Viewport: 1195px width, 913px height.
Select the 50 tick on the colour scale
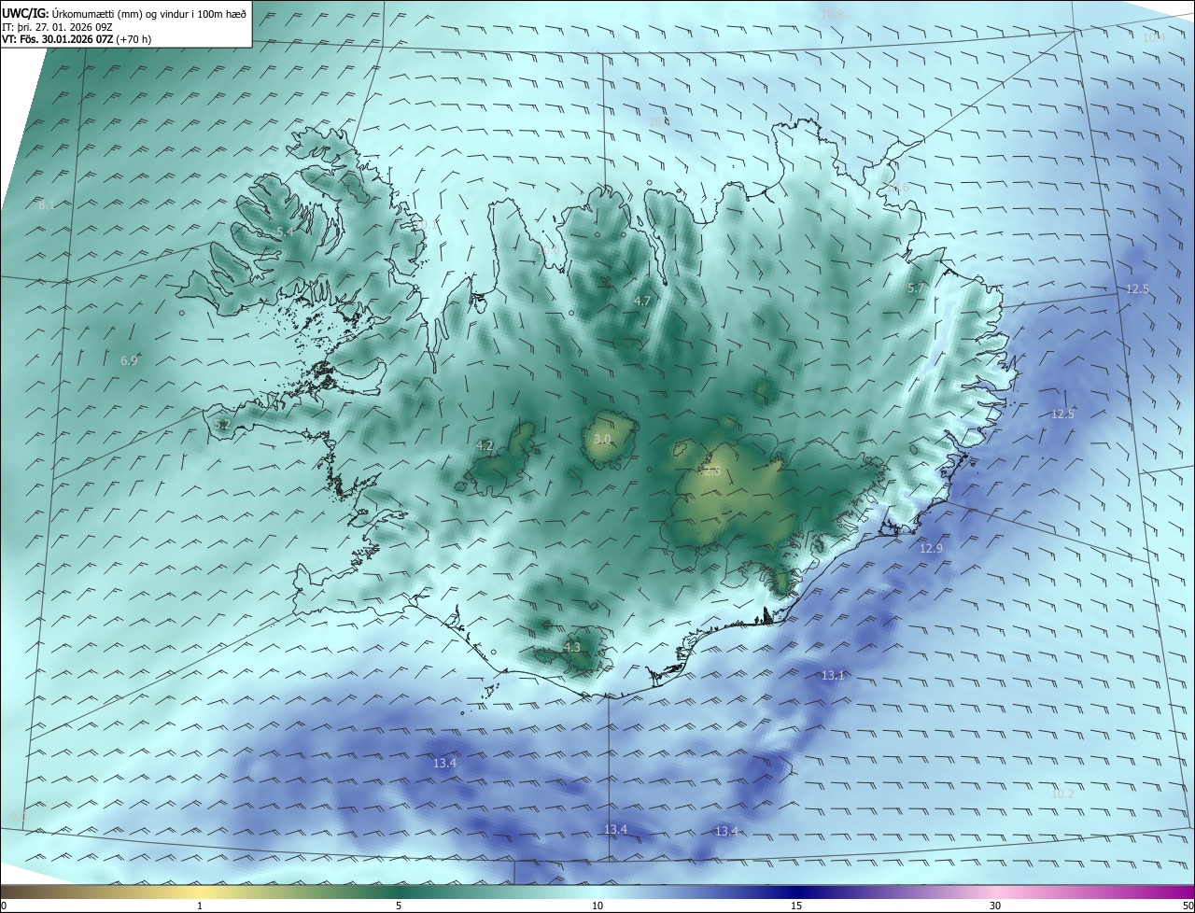pyautogui.click(x=1188, y=906)
